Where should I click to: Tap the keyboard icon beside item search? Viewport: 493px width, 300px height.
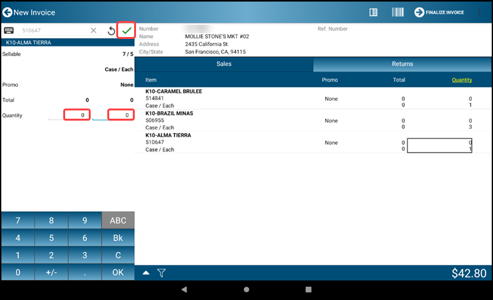(8, 31)
